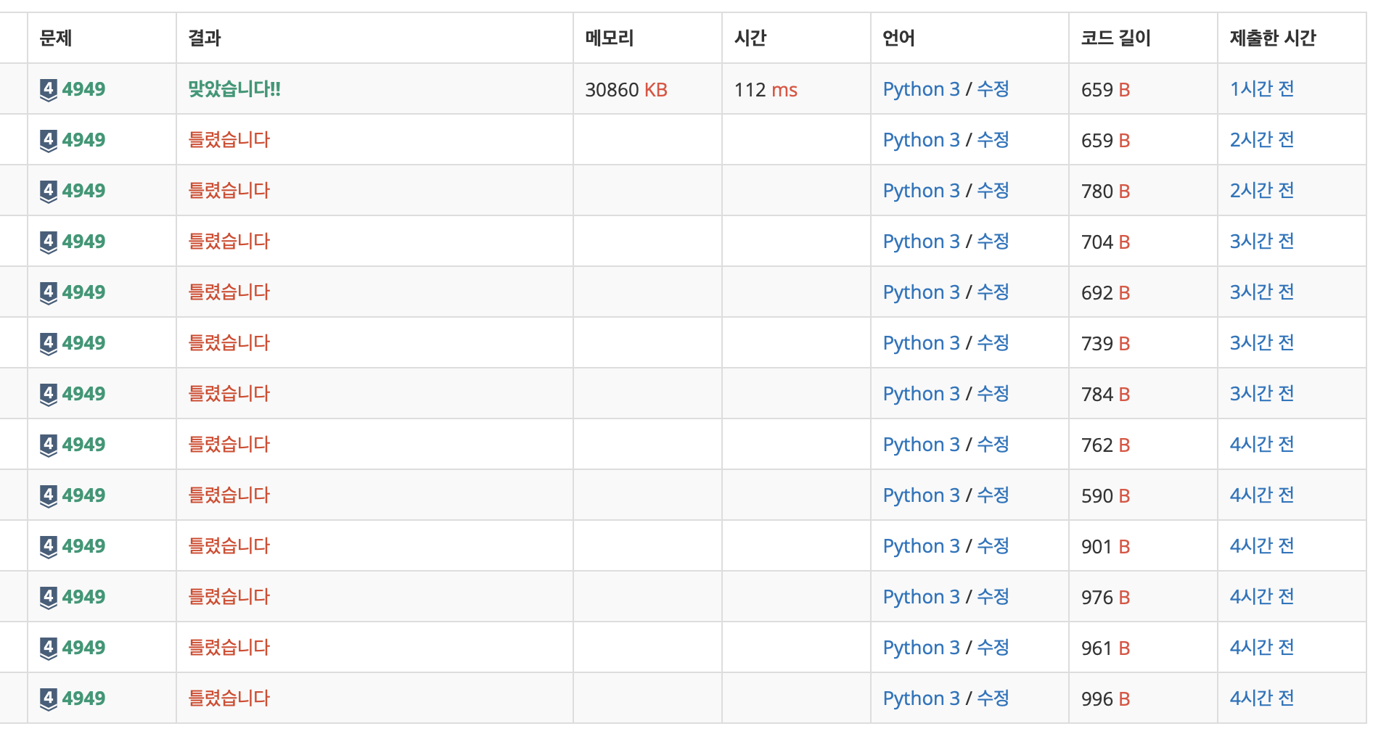Click the tier badge in the 692 B row
Screen dimensions: 1373x734
[49, 293]
